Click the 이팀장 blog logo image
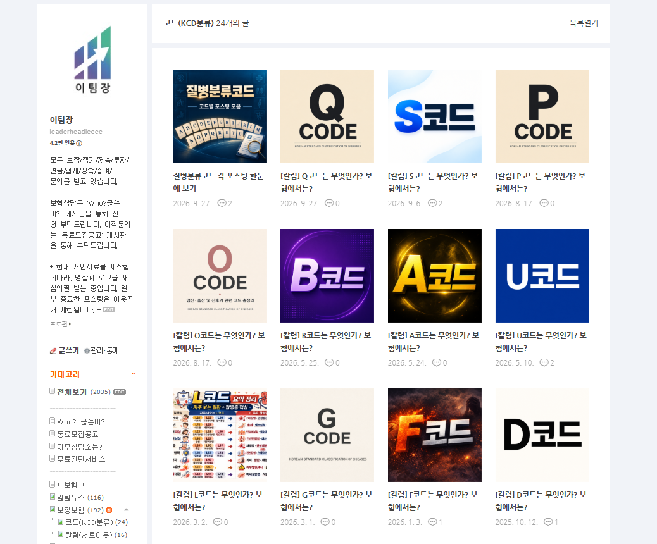The height and width of the screenshot is (544, 657). (92, 59)
